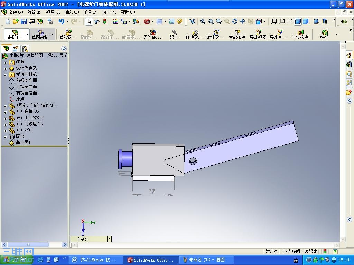Click the Windows 开始 Start button

pyautogui.click(x=16, y=260)
